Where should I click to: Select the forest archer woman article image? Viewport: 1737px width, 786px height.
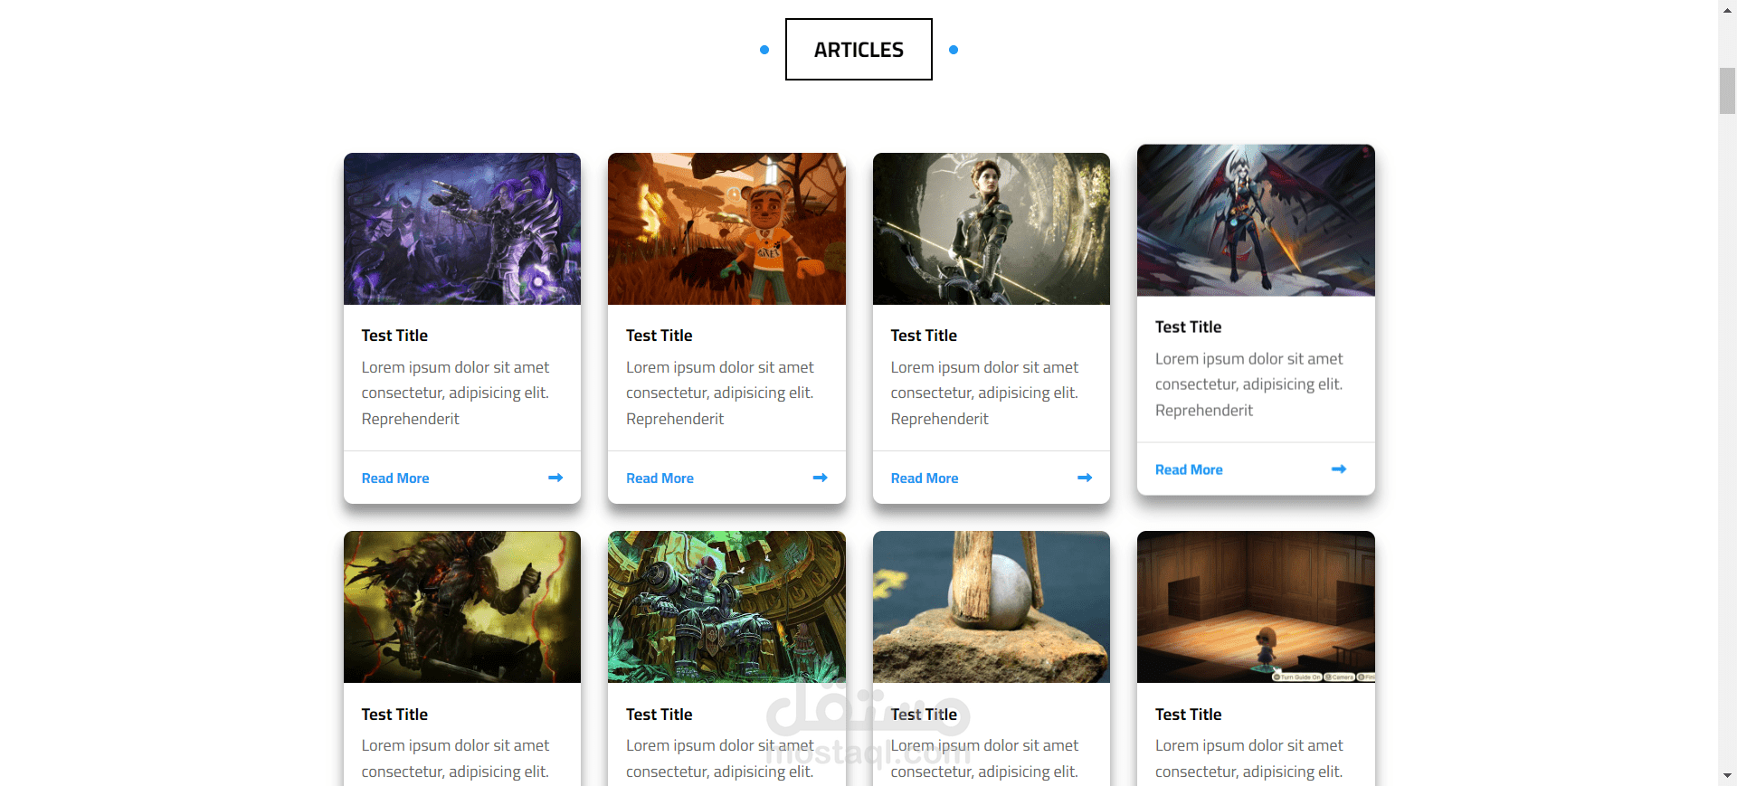992,229
